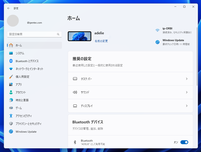The height and width of the screenshot is (152, 201).
Task: Open Windows Update in the sidebar
Action: 35,132
